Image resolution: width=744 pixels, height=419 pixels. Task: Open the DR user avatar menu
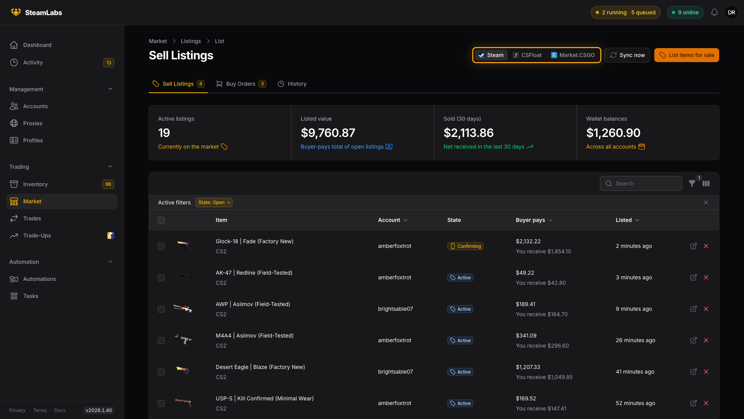[x=732, y=12]
